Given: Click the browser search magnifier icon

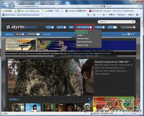Looking at the screenshot, I should 139,6.
